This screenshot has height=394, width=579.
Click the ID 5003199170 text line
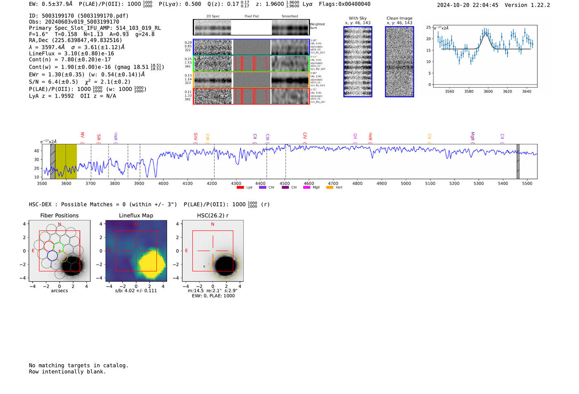[79, 16]
